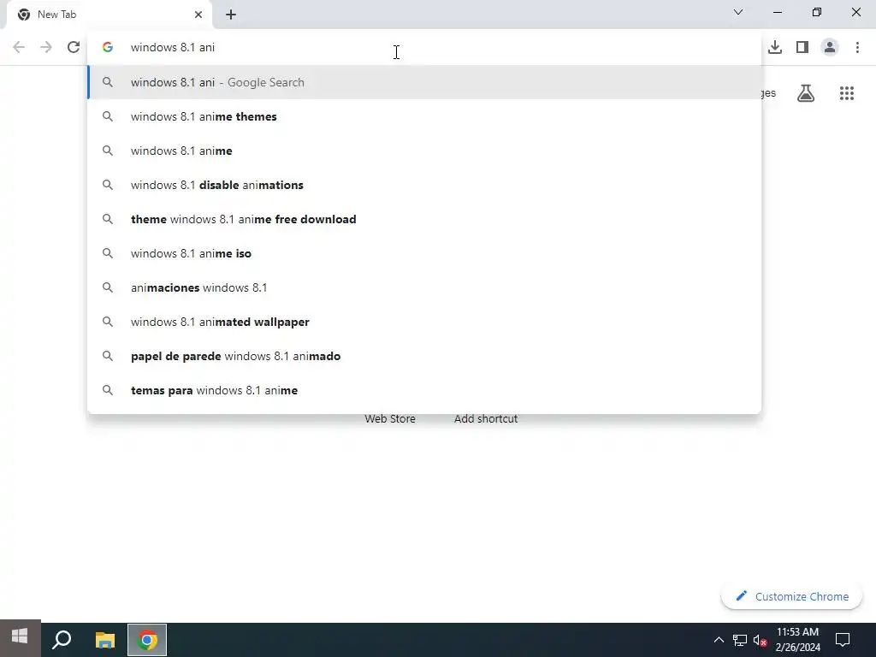Click the new tab plus button

coord(231,15)
